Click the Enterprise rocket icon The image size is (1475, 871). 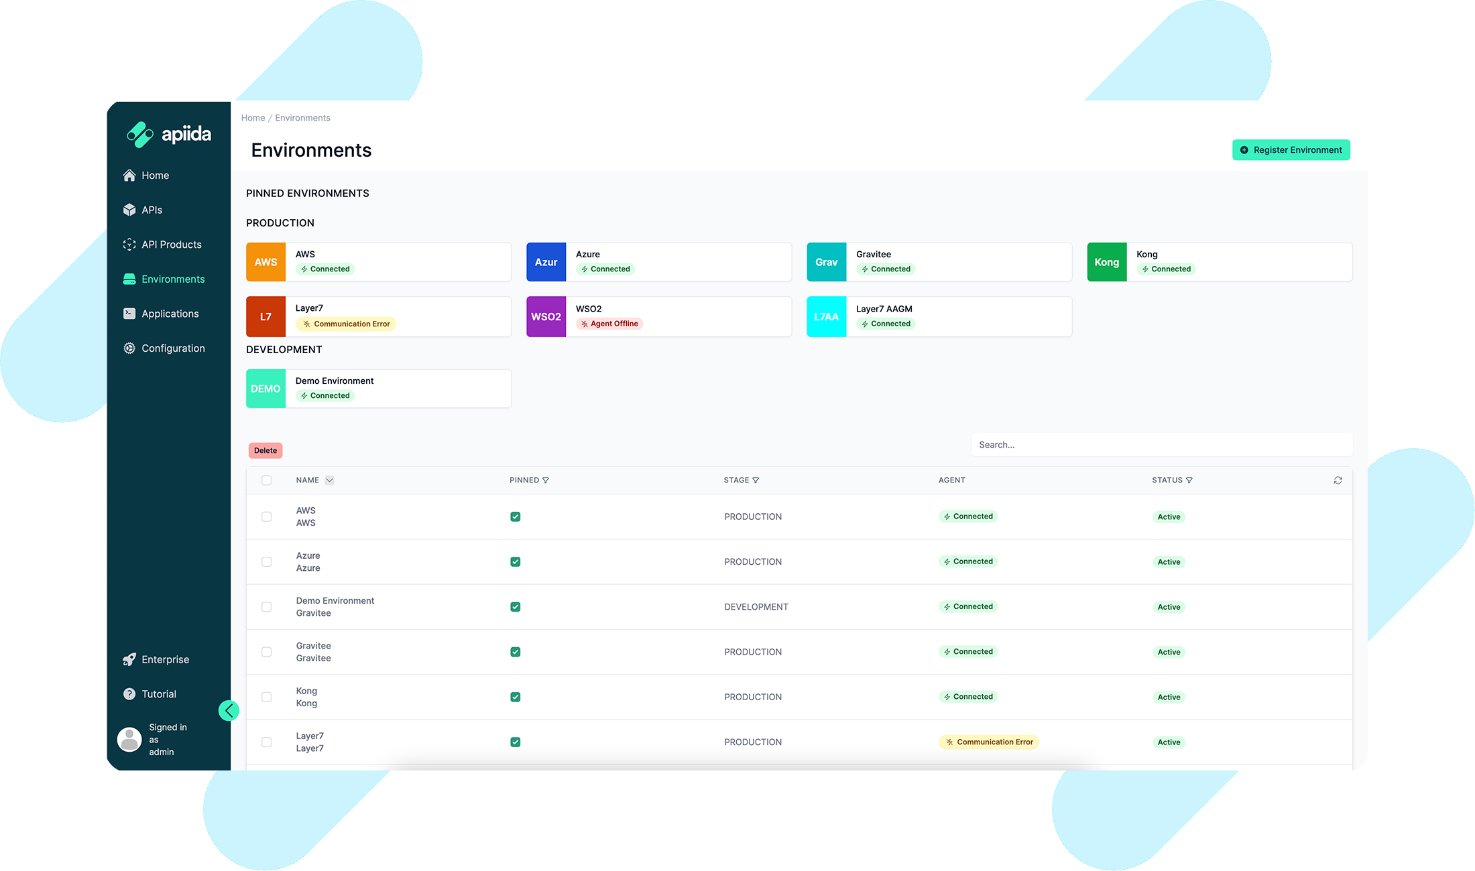tap(129, 659)
